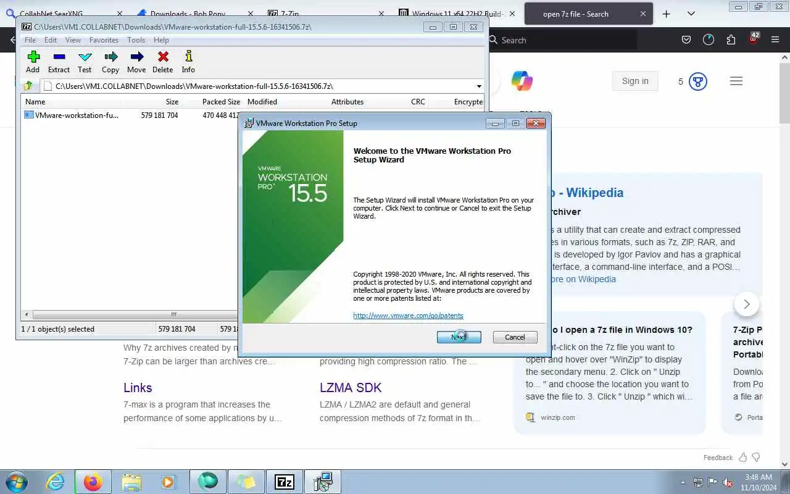Click Sign in button on Bing

(x=635, y=81)
